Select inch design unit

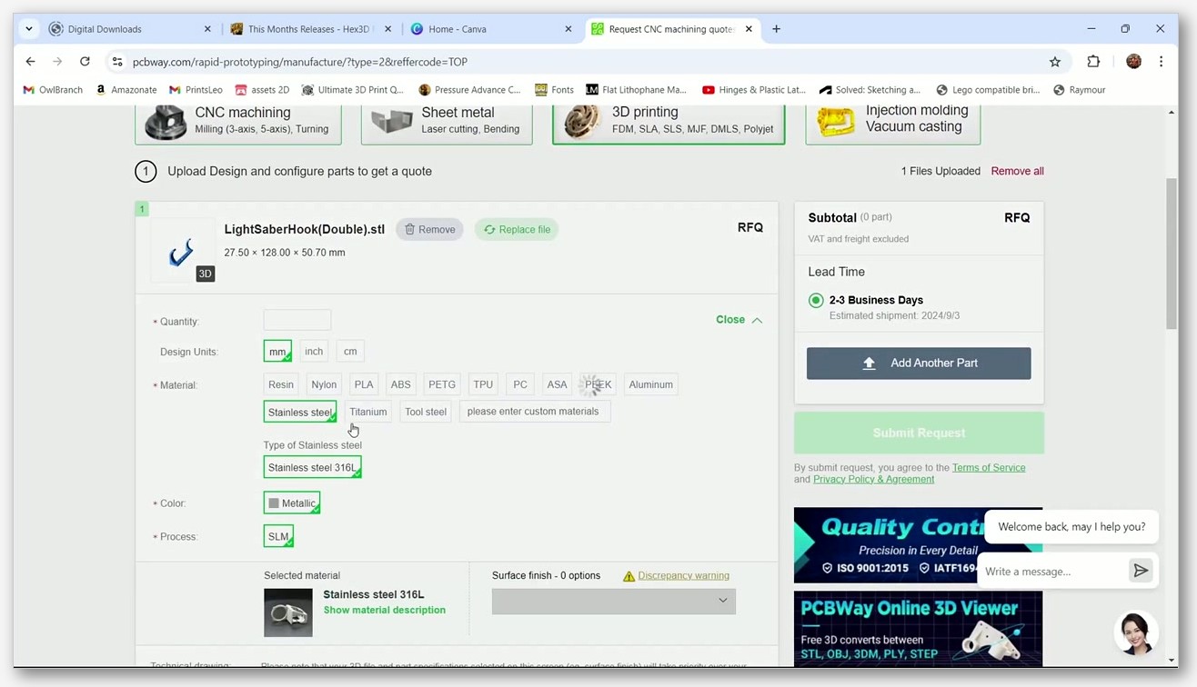(x=314, y=351)
